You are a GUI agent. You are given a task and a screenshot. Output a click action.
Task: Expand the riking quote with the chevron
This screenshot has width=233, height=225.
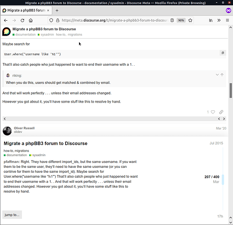tap(217, 75)
